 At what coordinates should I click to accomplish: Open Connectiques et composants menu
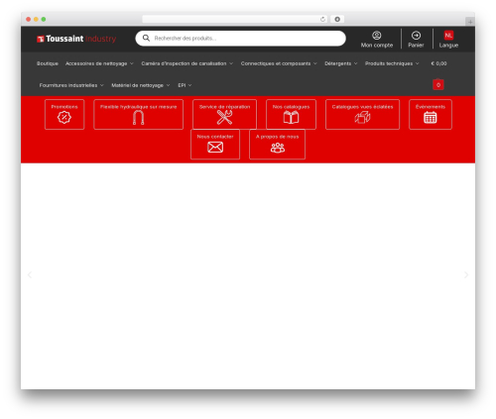(276, 63)
